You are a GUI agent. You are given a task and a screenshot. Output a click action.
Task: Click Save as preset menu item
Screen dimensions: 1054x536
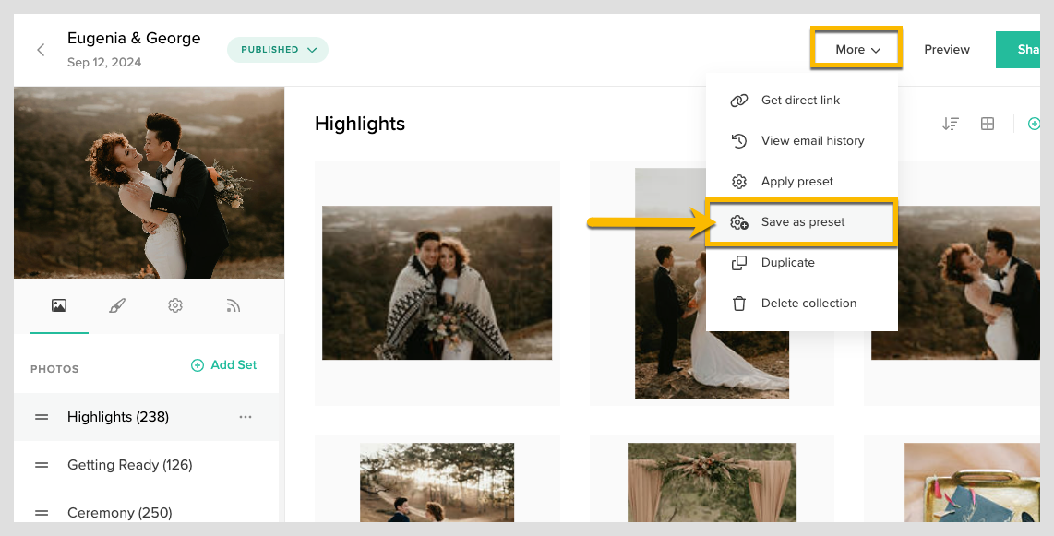pyautogui.click(x=802, y=222)
